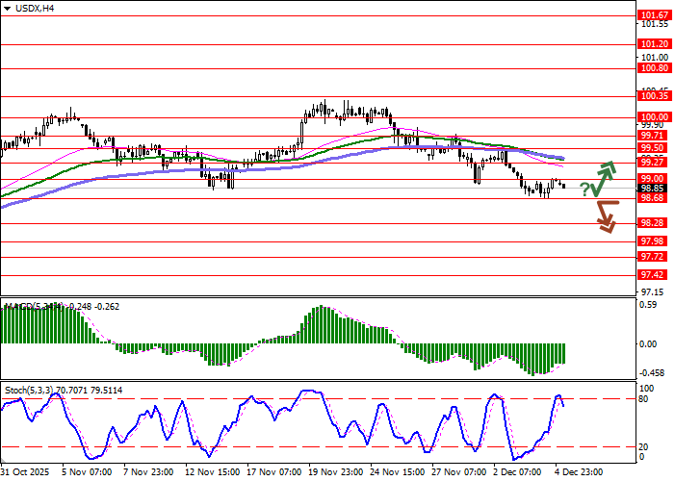
Task: Select the 101.67 red price label
Action: [x=654, y=15]
